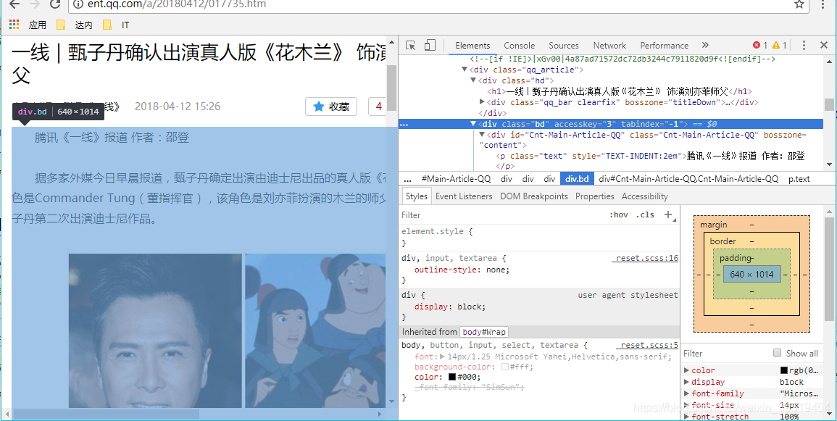The image size is (837, 421).
Task: Close the DevTools panel
Action: click(x=824, y=46)
